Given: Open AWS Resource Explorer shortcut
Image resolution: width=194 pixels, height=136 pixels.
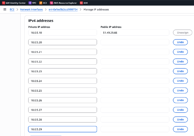Looking at the screenshot, I should tap(64, 3).
